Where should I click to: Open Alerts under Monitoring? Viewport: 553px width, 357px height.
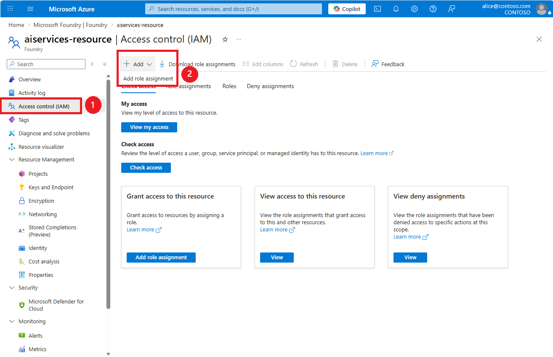35,336
